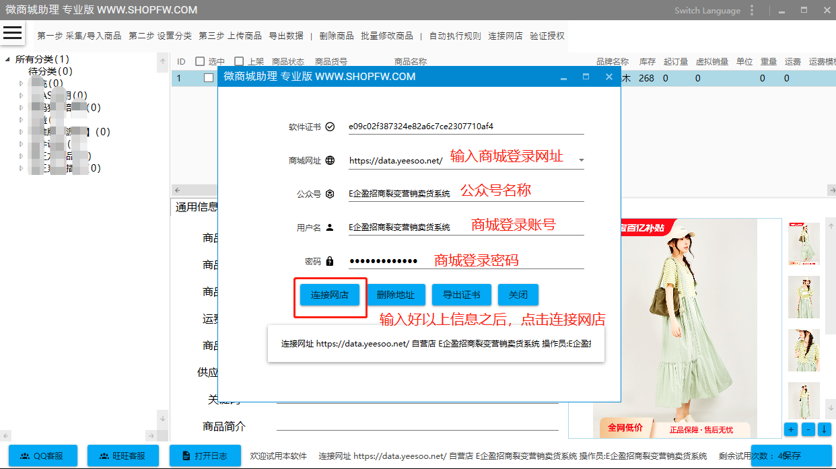Collapse the 所有分类 tree node
The image size is (836, 469).
[x=7, y=59]
